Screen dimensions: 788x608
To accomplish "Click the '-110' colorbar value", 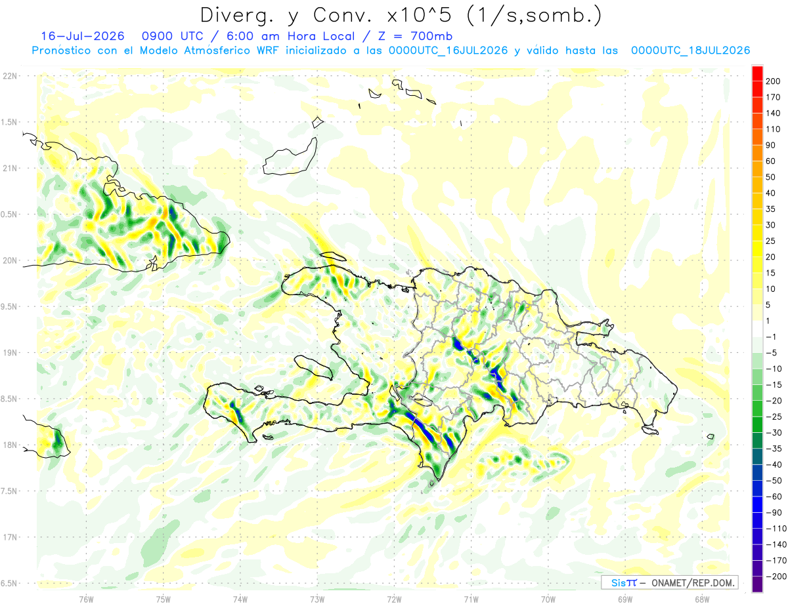I will 776,529.
